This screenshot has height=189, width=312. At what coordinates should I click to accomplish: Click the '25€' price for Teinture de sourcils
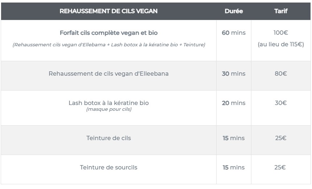(x=280, y=168)
